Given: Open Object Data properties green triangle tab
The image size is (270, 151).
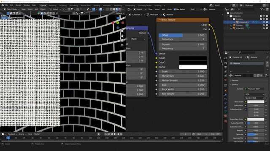Looking at the screenshot, I should pos(226,112).
